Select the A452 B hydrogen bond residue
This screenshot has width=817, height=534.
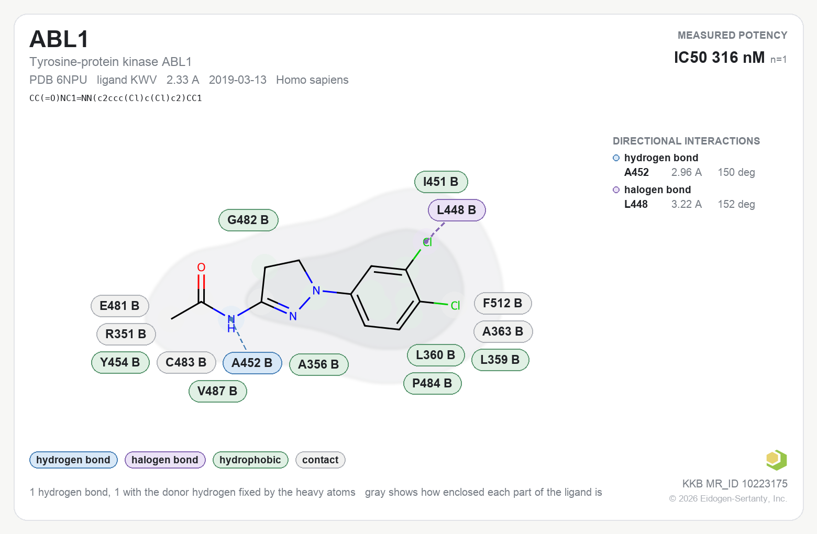click(x=252, y=363)
